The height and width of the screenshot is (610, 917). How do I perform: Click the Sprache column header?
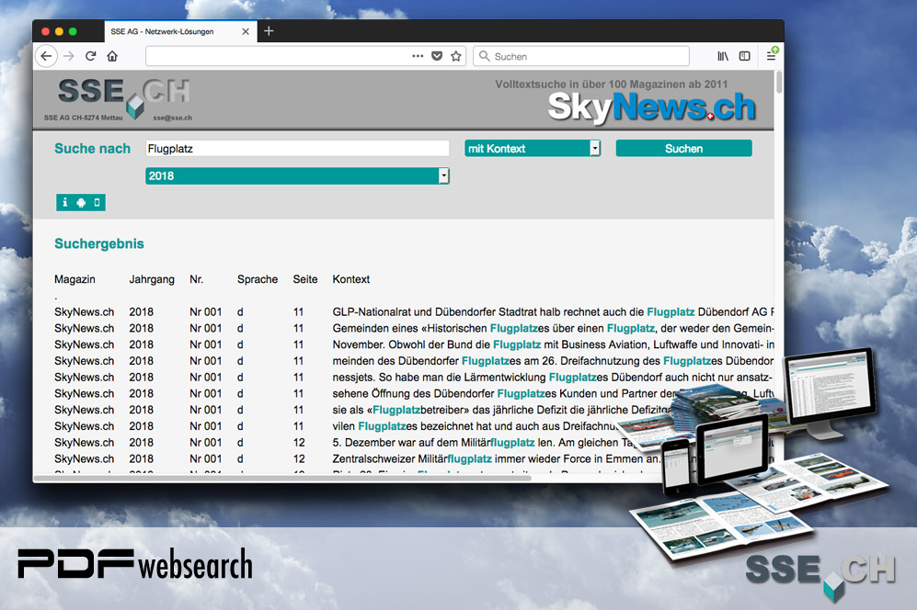click(x=258, y=279)
